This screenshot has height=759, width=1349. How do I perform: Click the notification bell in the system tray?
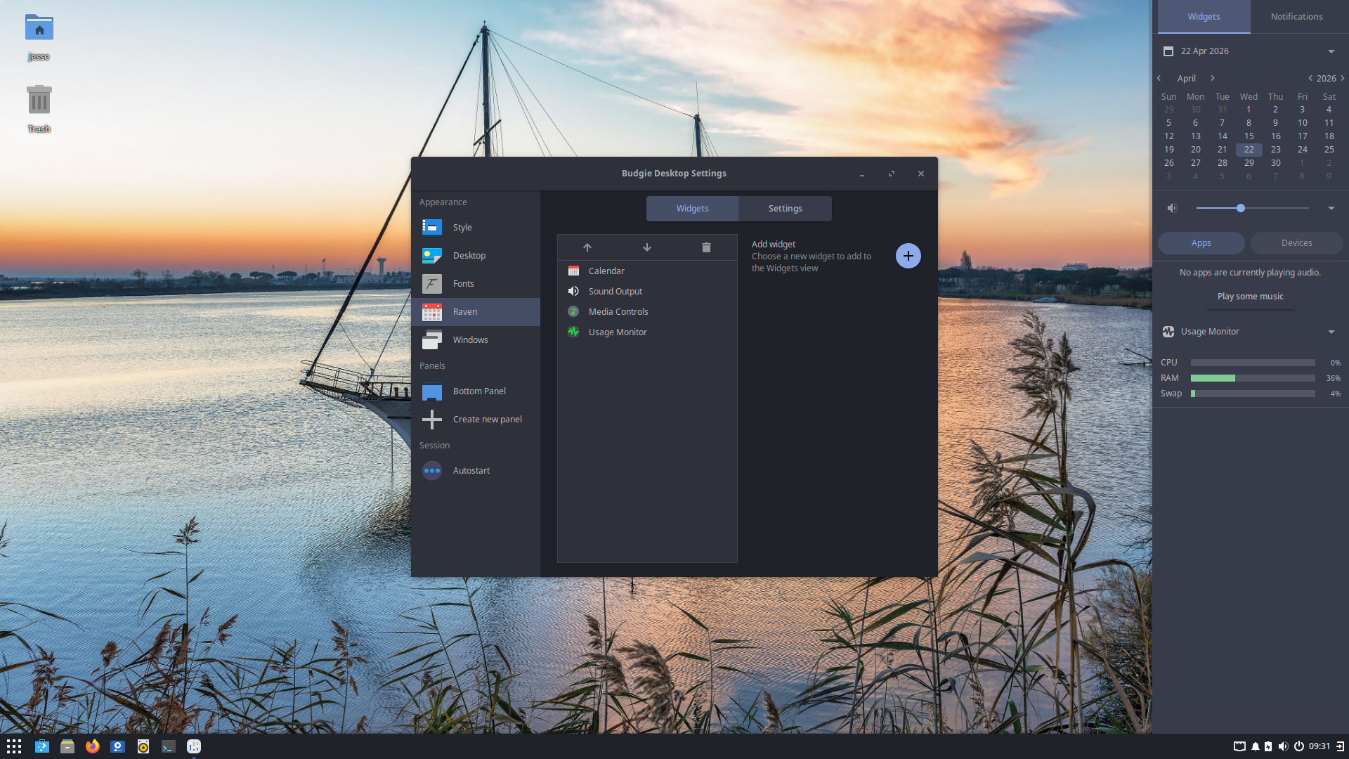(x=1255, y=746)
